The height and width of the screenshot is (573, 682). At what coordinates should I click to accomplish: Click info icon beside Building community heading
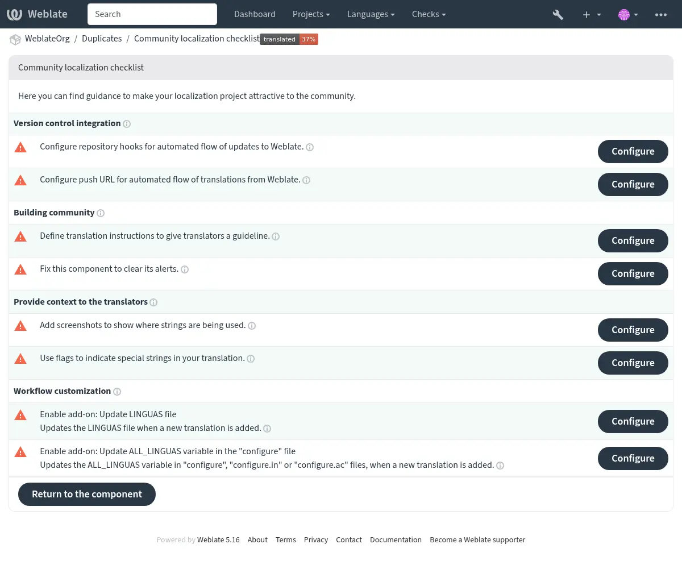click(101, 213)
